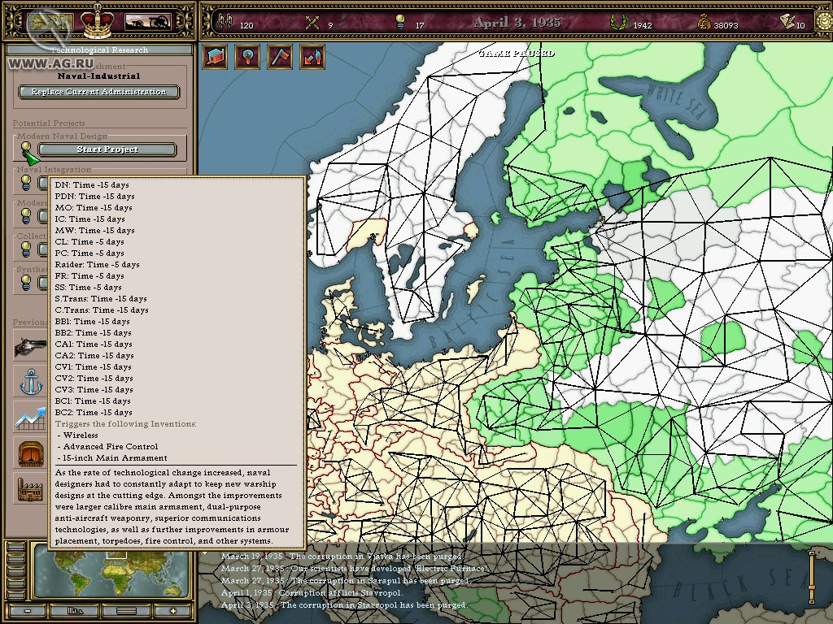Click the White Sea label on the map
Viewport: 833px width, 624px height.
coord(677,101)
